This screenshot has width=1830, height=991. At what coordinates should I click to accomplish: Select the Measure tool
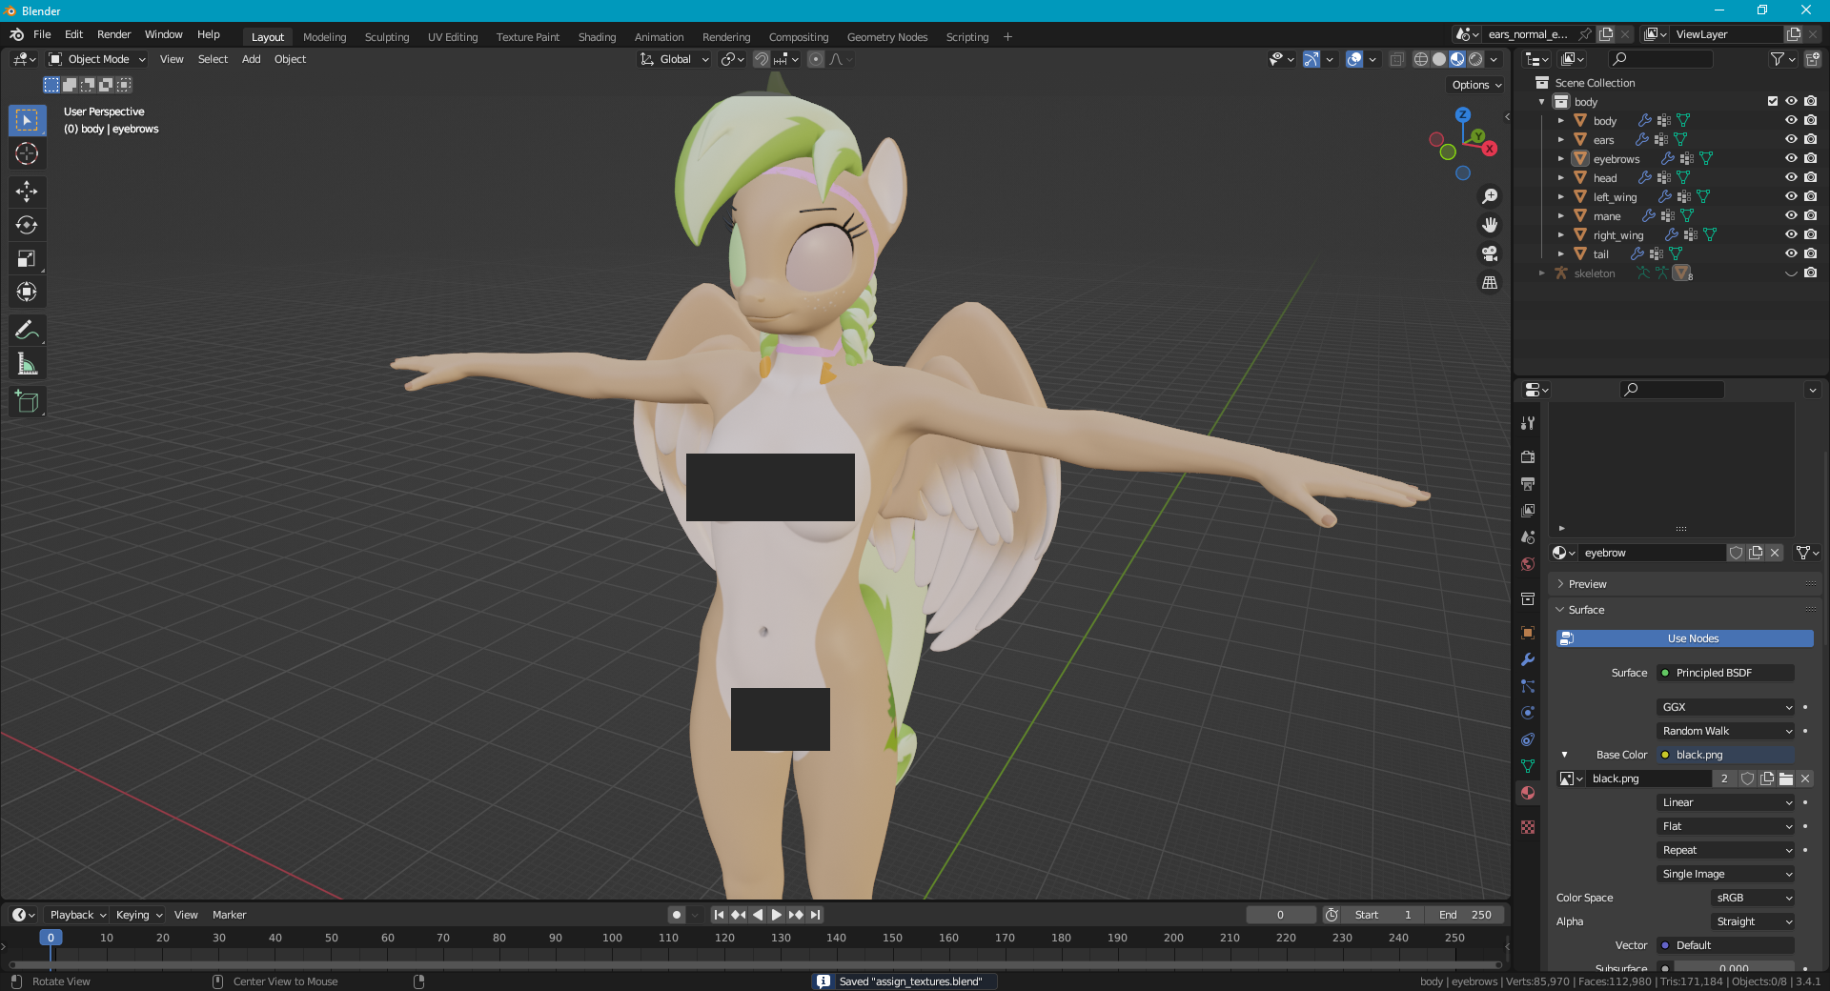pyautogui.click(x=27, y=363)
